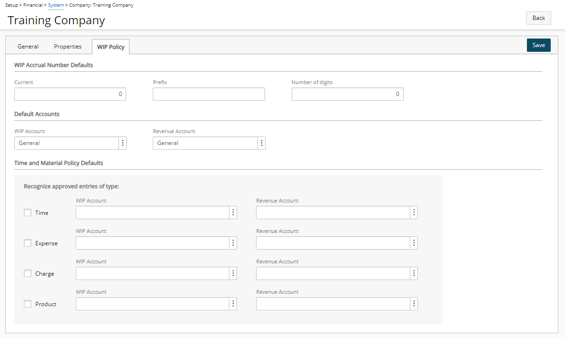Click the Training Company page title
This screenshot has width=565, height=338.
pyautogui.click(x=56, y=20)
